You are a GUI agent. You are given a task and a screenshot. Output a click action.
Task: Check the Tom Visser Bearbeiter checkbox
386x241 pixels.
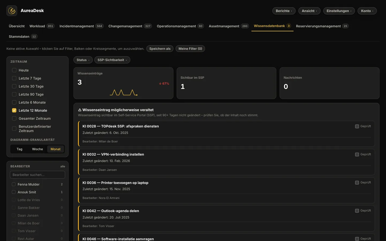[14, 231]
